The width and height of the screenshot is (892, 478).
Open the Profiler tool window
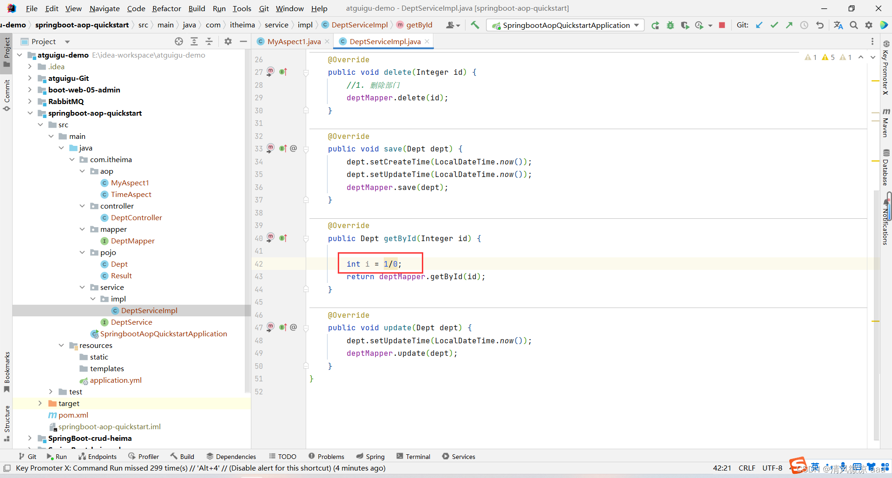[144, 457]
